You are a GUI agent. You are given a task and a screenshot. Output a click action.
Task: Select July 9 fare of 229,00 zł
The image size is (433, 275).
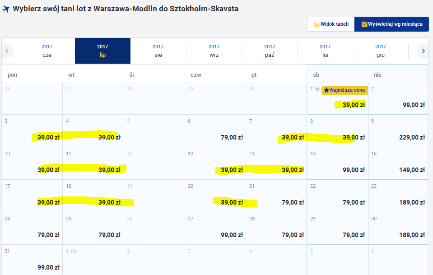point(398,131)
